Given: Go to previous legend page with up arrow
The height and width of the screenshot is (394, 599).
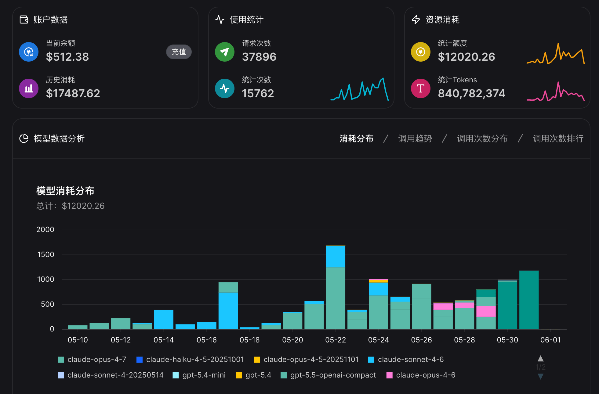Looking at the screenshot, I should (x=540, y=358).
